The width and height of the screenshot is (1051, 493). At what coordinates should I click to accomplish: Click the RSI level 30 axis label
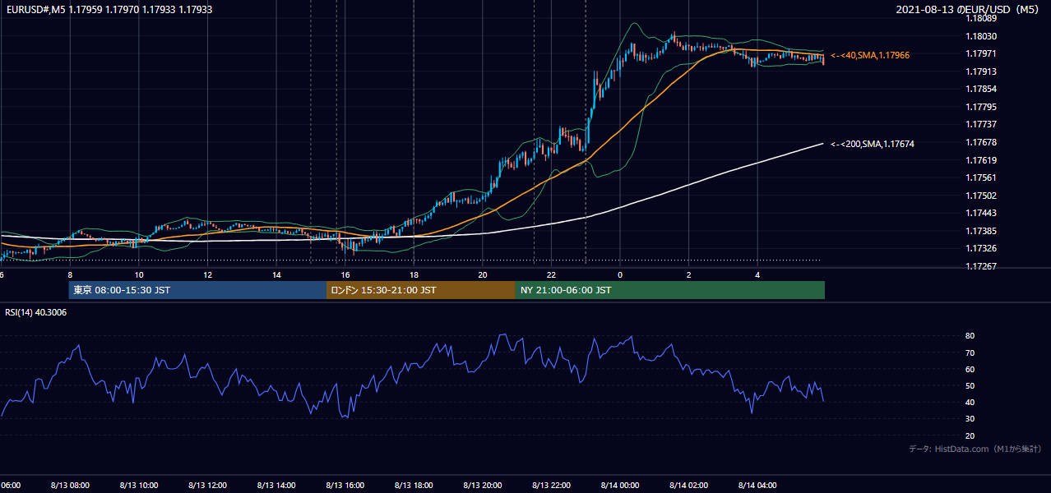pos(970,419)
